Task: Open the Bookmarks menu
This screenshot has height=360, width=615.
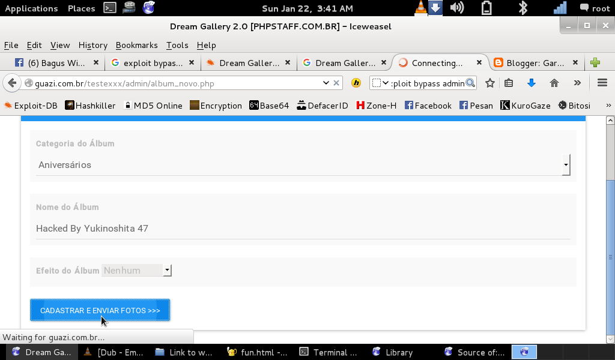Action: click(136, 45)
